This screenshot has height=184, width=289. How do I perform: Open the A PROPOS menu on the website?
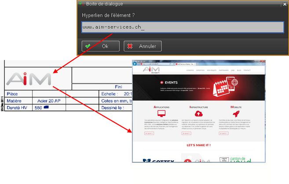tap(190, 70)
